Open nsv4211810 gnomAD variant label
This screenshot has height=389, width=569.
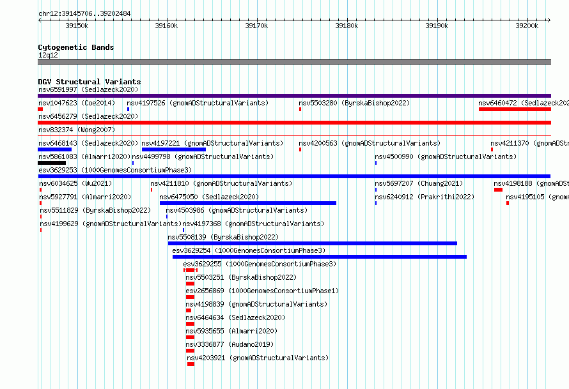(221, 183)
